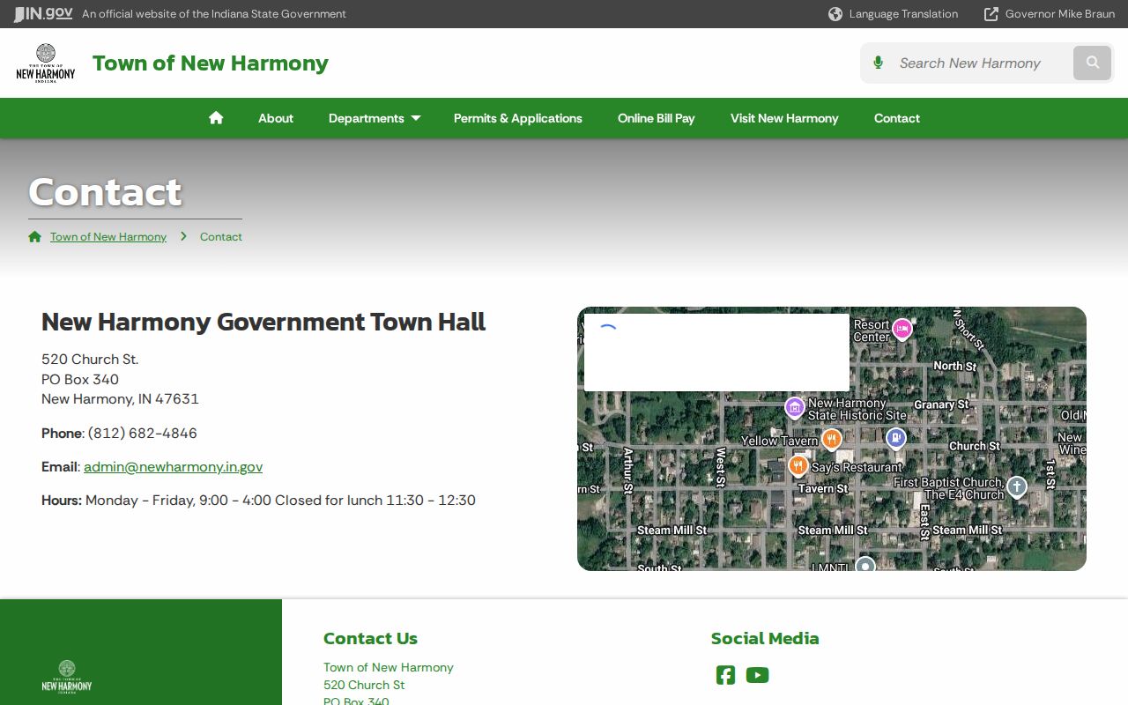Click the gray map pin near South St
Screen dimensions: 1128x705
(x=865, y=565)
